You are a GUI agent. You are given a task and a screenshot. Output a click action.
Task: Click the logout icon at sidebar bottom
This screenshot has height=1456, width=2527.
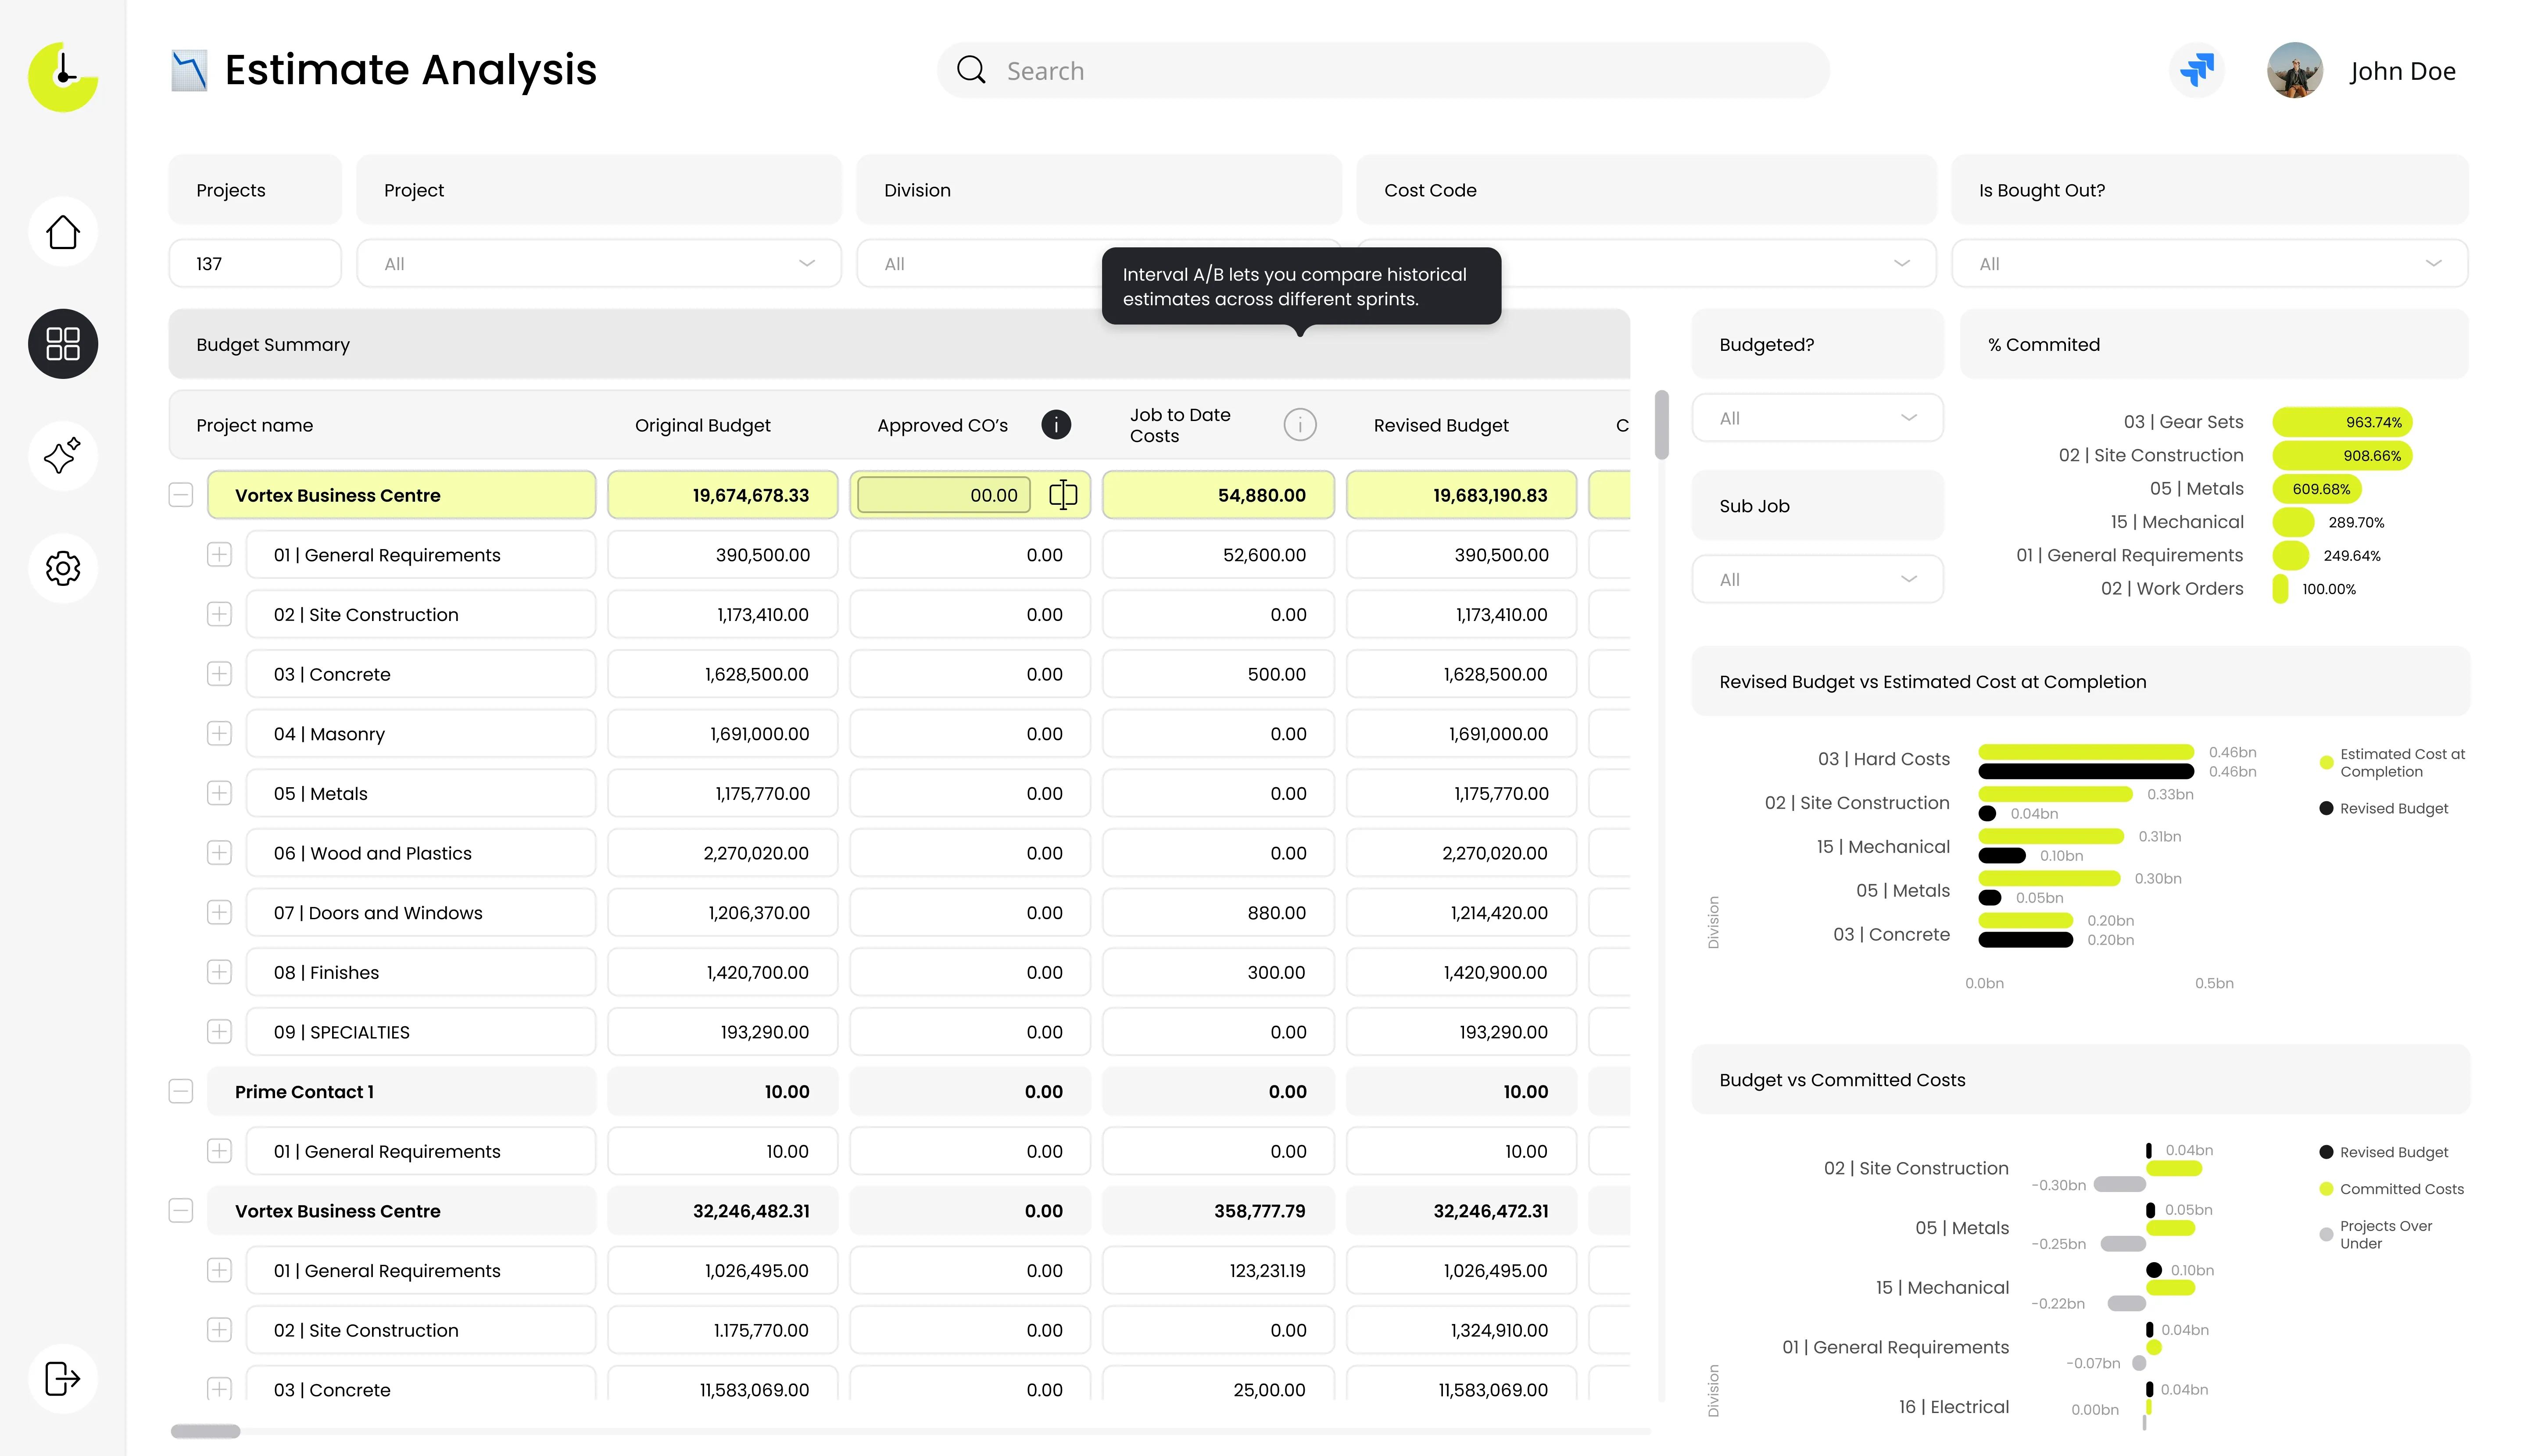63,1378
